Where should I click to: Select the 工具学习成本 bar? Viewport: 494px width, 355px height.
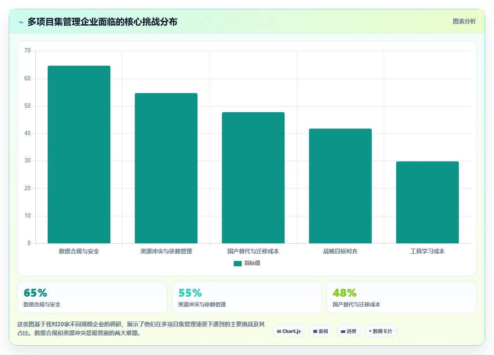pos(427,202)
